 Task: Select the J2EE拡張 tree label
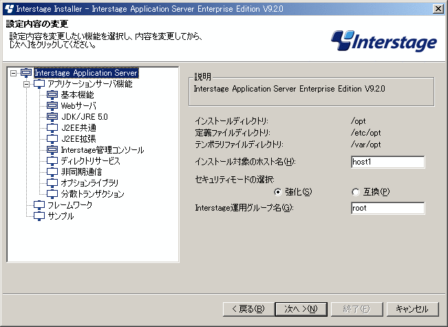(79, 139)
